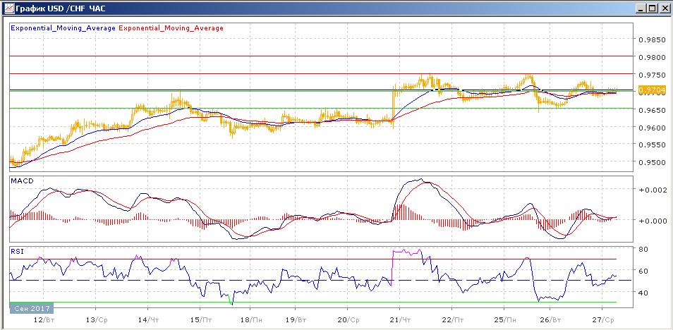Click the RSI scale value 40
The image size is (673, 330).
[x=643, y=292]
